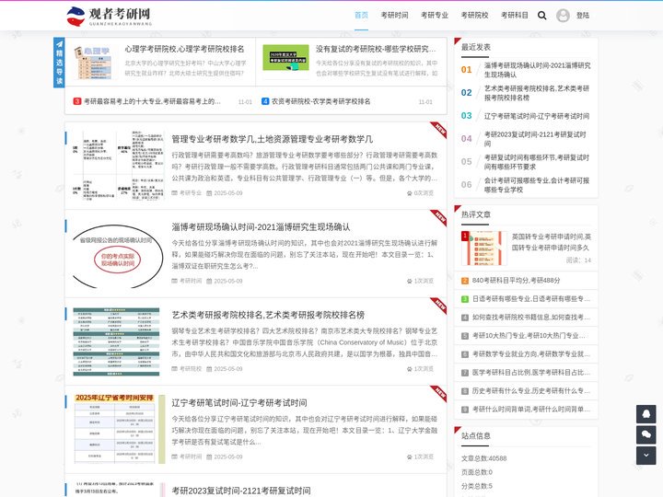Click 文章总数:40588 site info text

(x=483, y=458)
